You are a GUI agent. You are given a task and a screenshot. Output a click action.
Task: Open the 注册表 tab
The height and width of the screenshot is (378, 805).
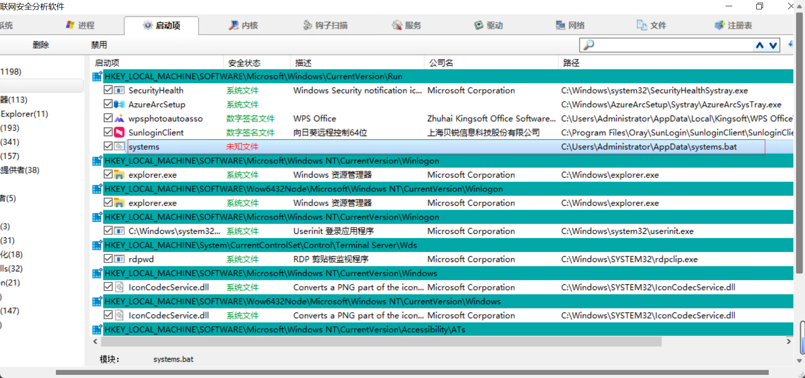pyautogui.click(x=734, y=25)
